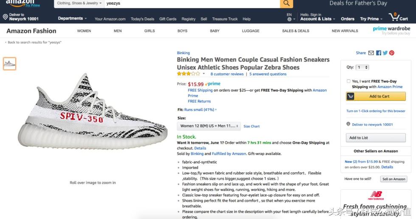
Task: Share product on Twitter icon
Action: [x=385, y=53]
